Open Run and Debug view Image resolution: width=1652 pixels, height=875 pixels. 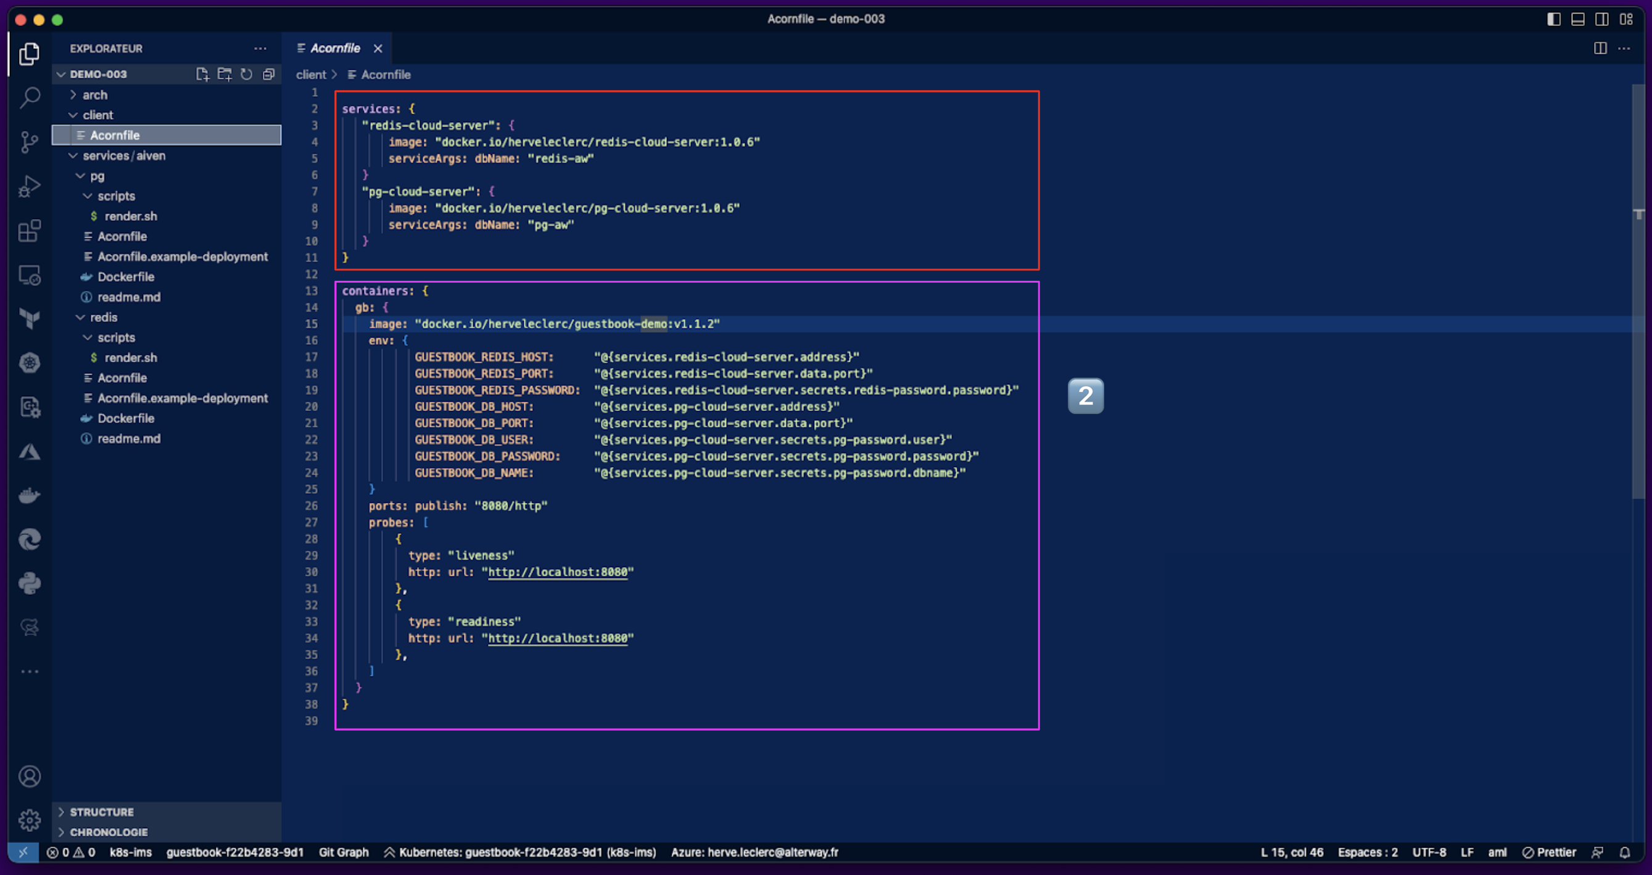[30, 186]
